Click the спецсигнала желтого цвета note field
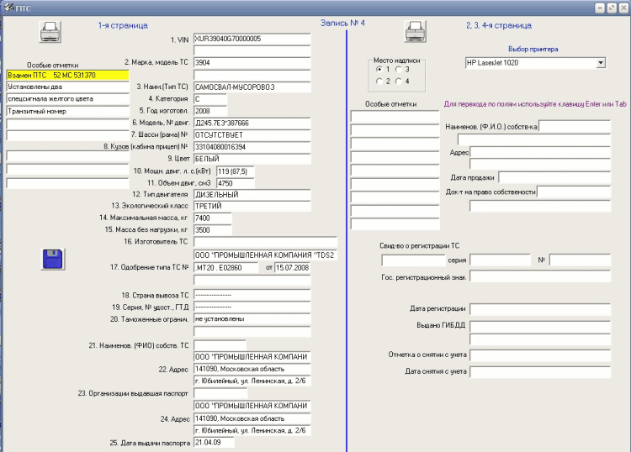 pos(67,99)
